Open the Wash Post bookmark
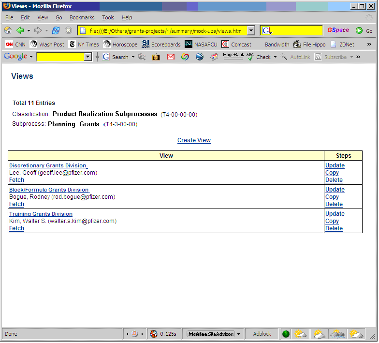The width and height of the screenshot is (379, 343). tap(47, 45)
